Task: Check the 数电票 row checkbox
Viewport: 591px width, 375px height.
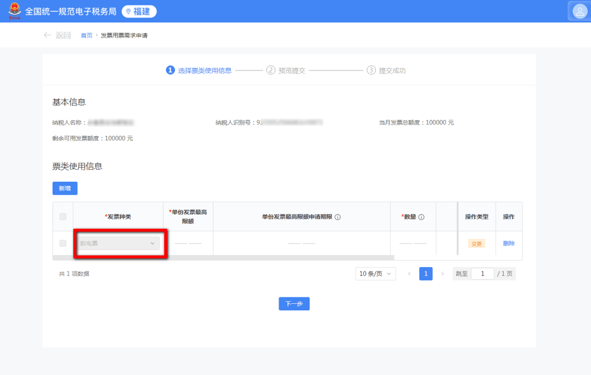Action: click(63, 243)
